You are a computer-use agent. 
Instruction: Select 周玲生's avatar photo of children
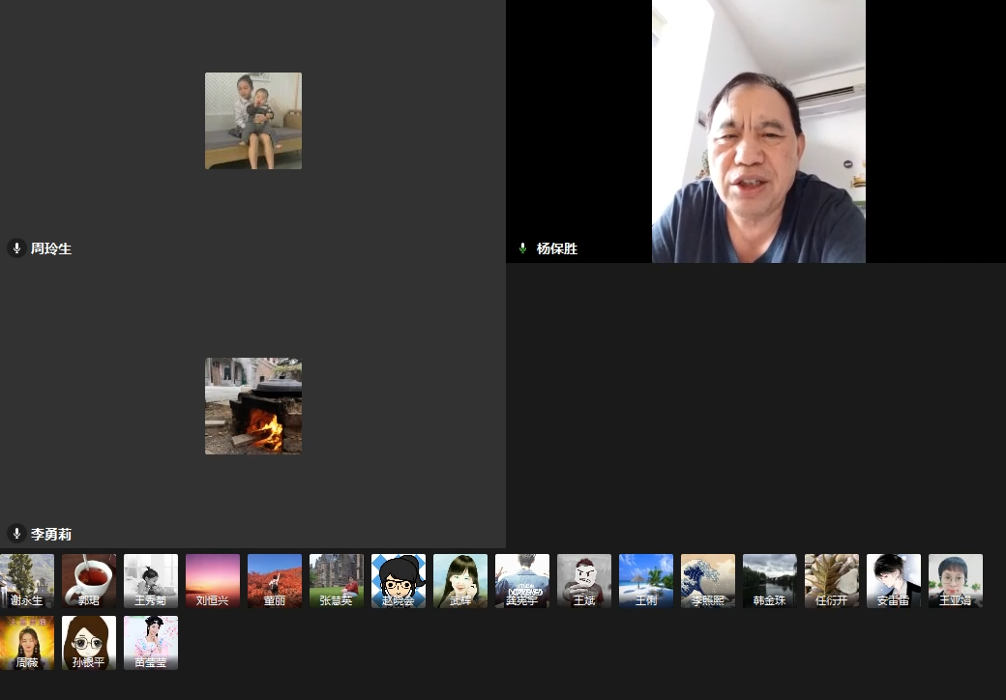pyautogui.click(x=253, y=121)
